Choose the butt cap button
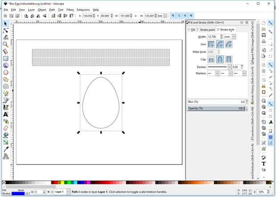 211,59
